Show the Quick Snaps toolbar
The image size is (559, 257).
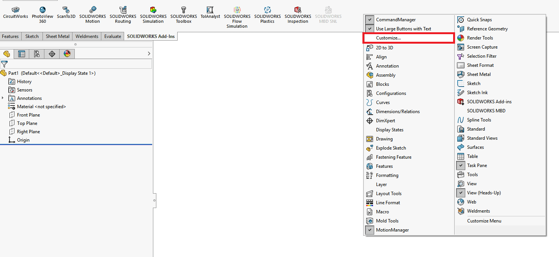point(500,20)
